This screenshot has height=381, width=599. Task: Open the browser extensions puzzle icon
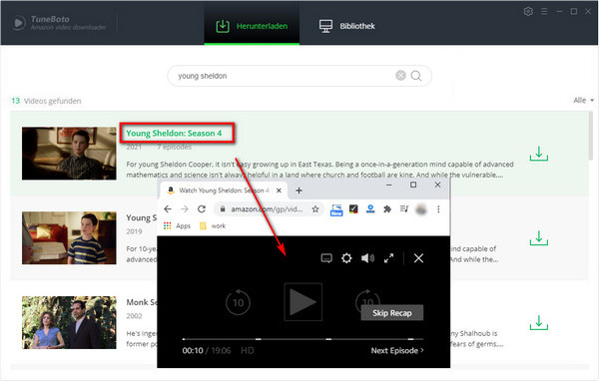pos(387,208)
